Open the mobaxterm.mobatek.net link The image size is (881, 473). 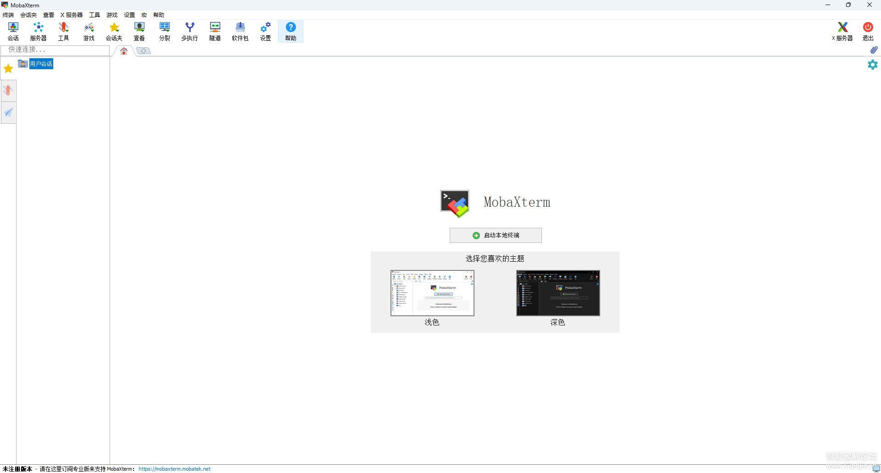174,469
